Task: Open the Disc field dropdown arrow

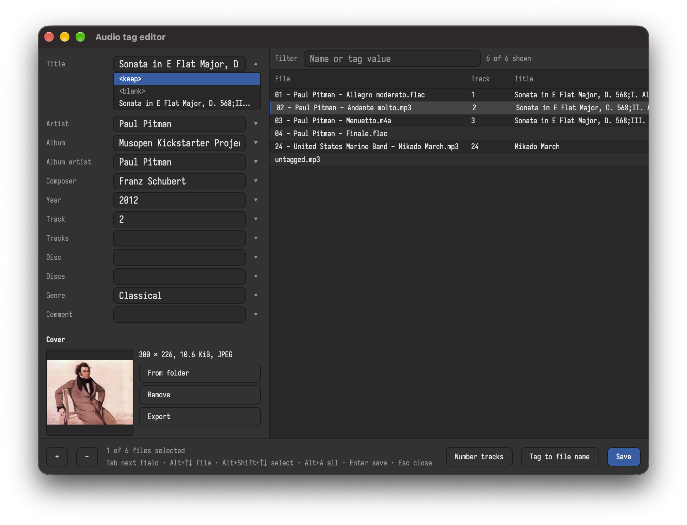Action: point(256,257)
